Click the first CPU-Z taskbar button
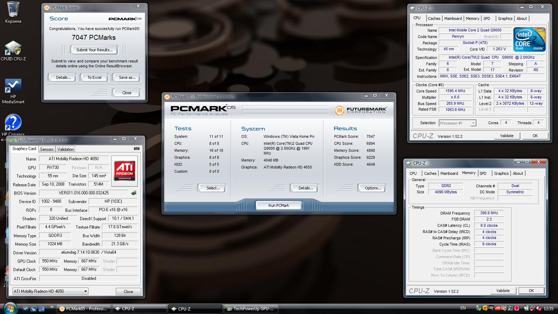Image resolution: width=558 pixels, height=314 pixels. click(139, 309)
